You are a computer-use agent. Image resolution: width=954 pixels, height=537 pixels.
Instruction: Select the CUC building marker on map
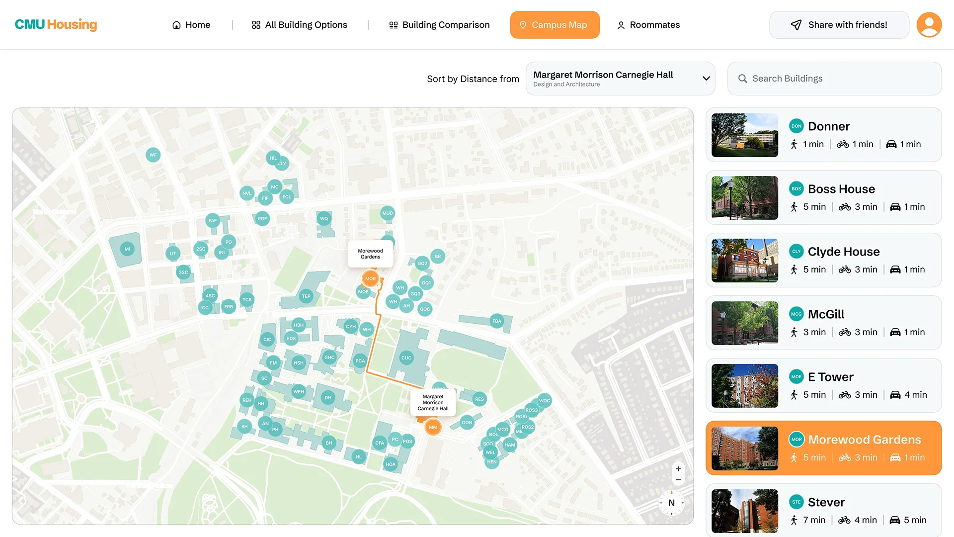[406, 358]
